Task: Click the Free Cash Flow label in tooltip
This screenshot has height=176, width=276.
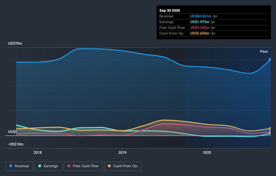Action: 172,28
